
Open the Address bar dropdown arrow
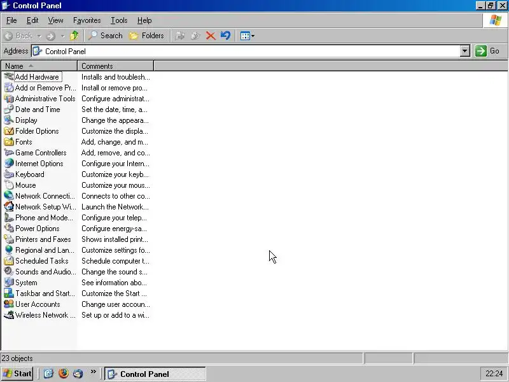click(x=465, y=51)
